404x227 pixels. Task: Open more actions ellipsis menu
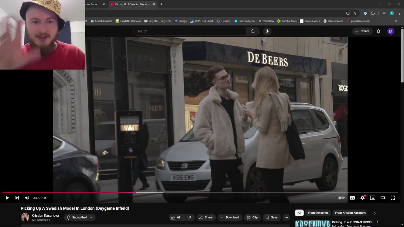(286, 217)
